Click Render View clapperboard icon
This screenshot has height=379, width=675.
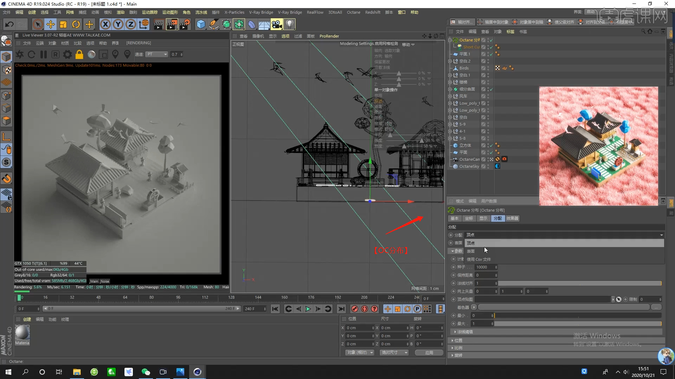pyautogui.click(x=159, y=24)
